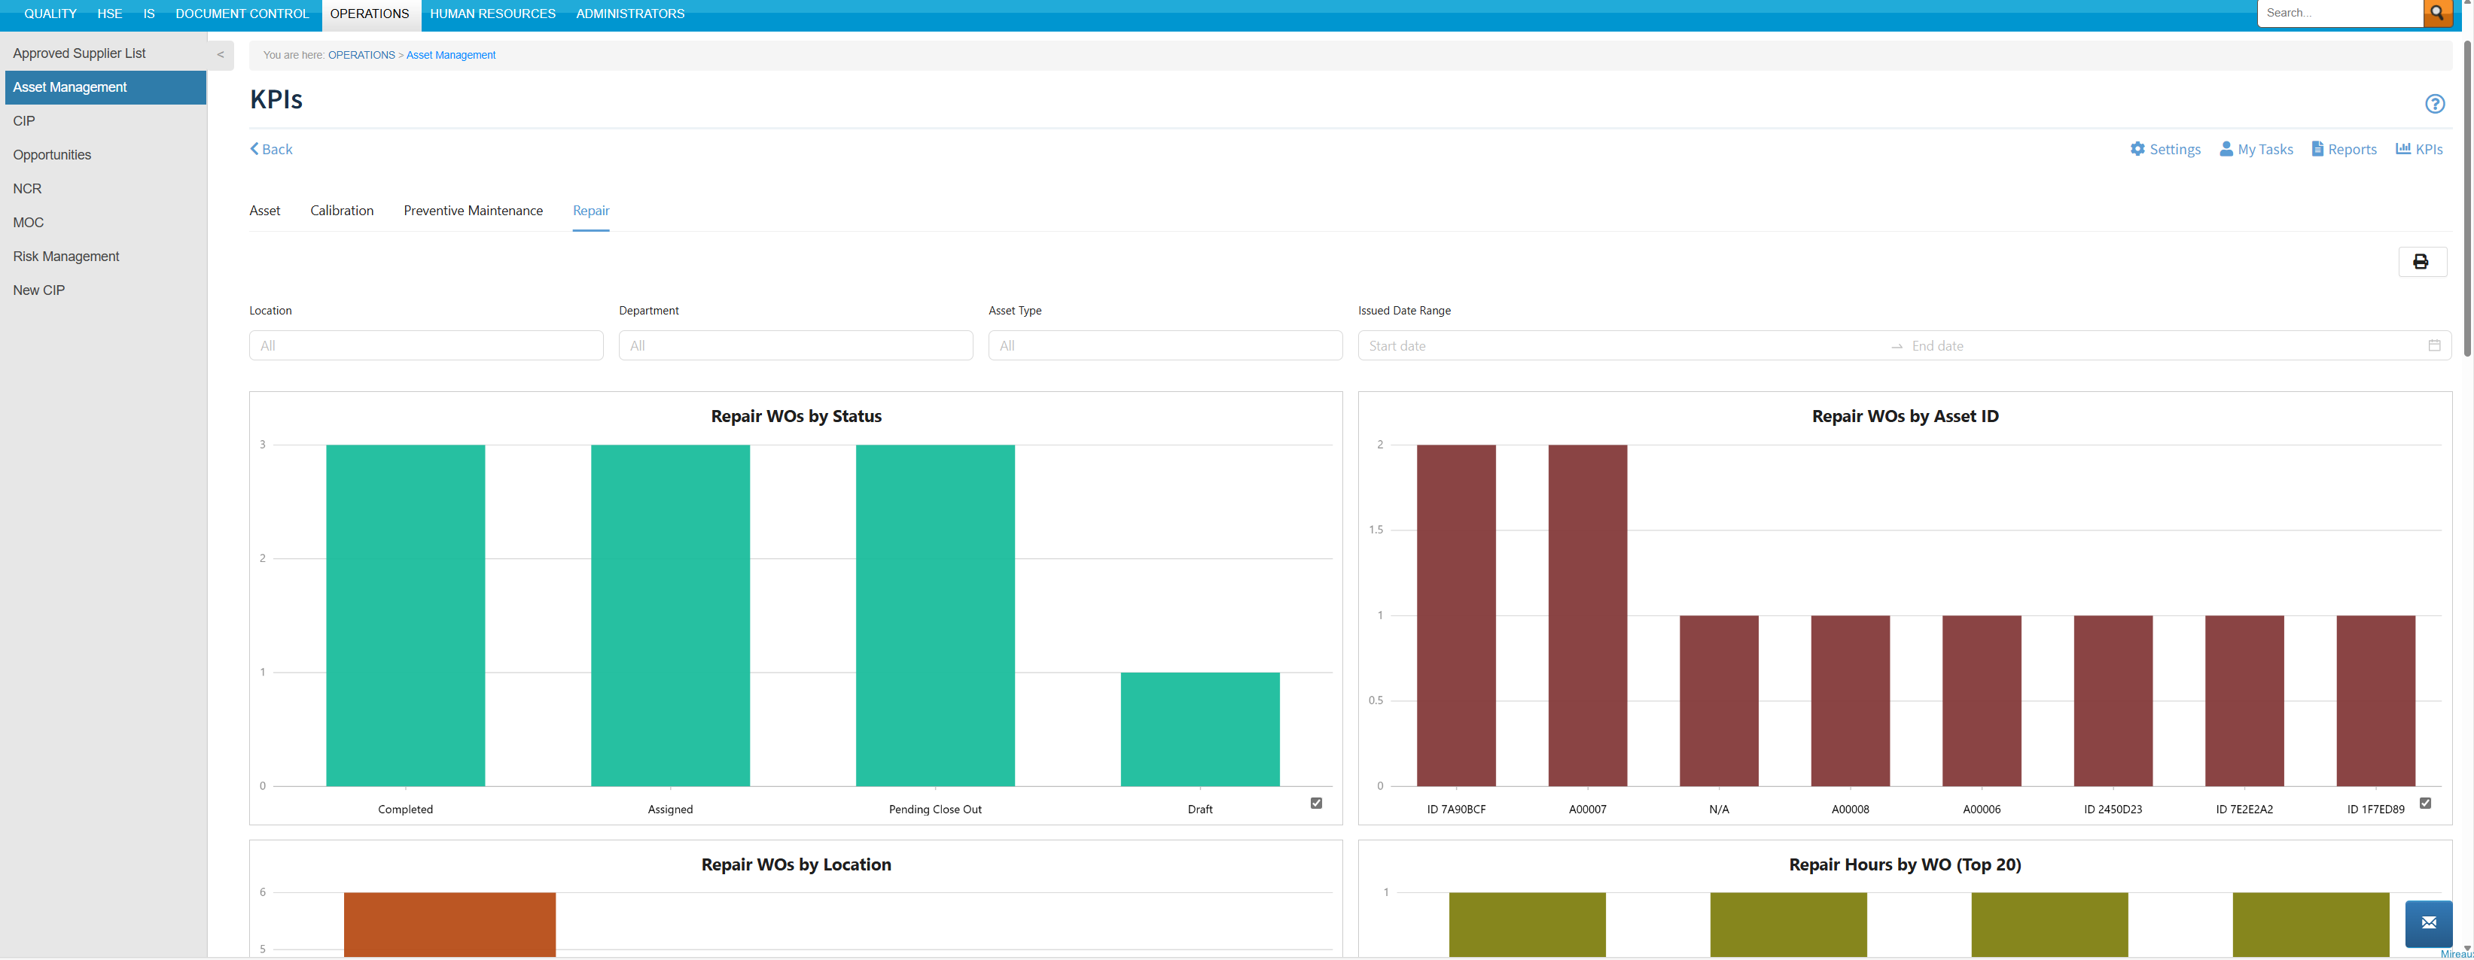
Task: Click the Search input box
Action: pos(2341,13)
